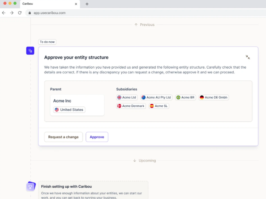Click the purple entity structure step icon
This screenshot has width=266, height=199.
pyautogui.click(x=30, y=51)
